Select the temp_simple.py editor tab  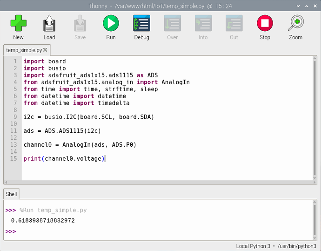(24, 50)
